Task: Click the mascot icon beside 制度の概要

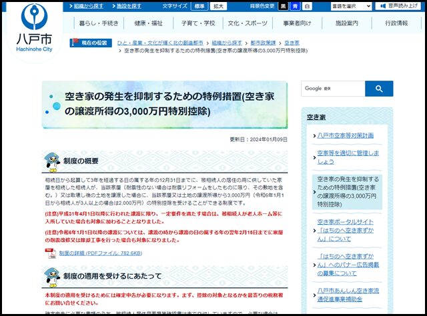Action: (x=52, y=162)
